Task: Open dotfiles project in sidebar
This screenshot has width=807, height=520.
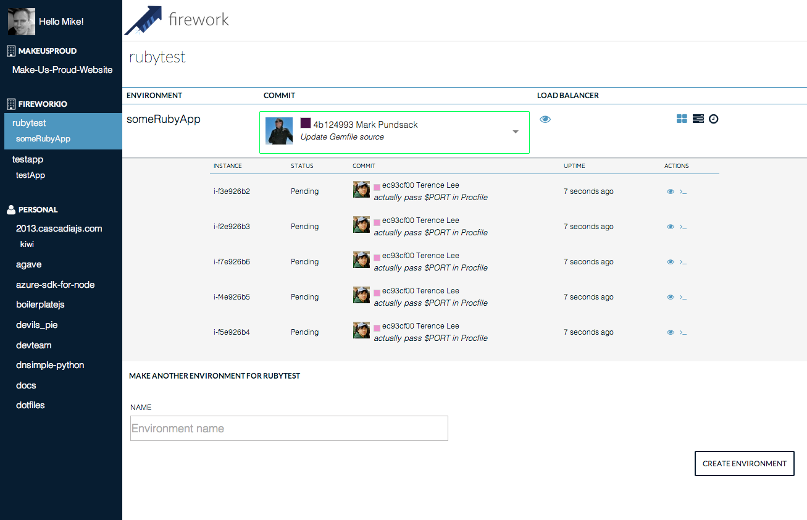Action: point(30,405)
